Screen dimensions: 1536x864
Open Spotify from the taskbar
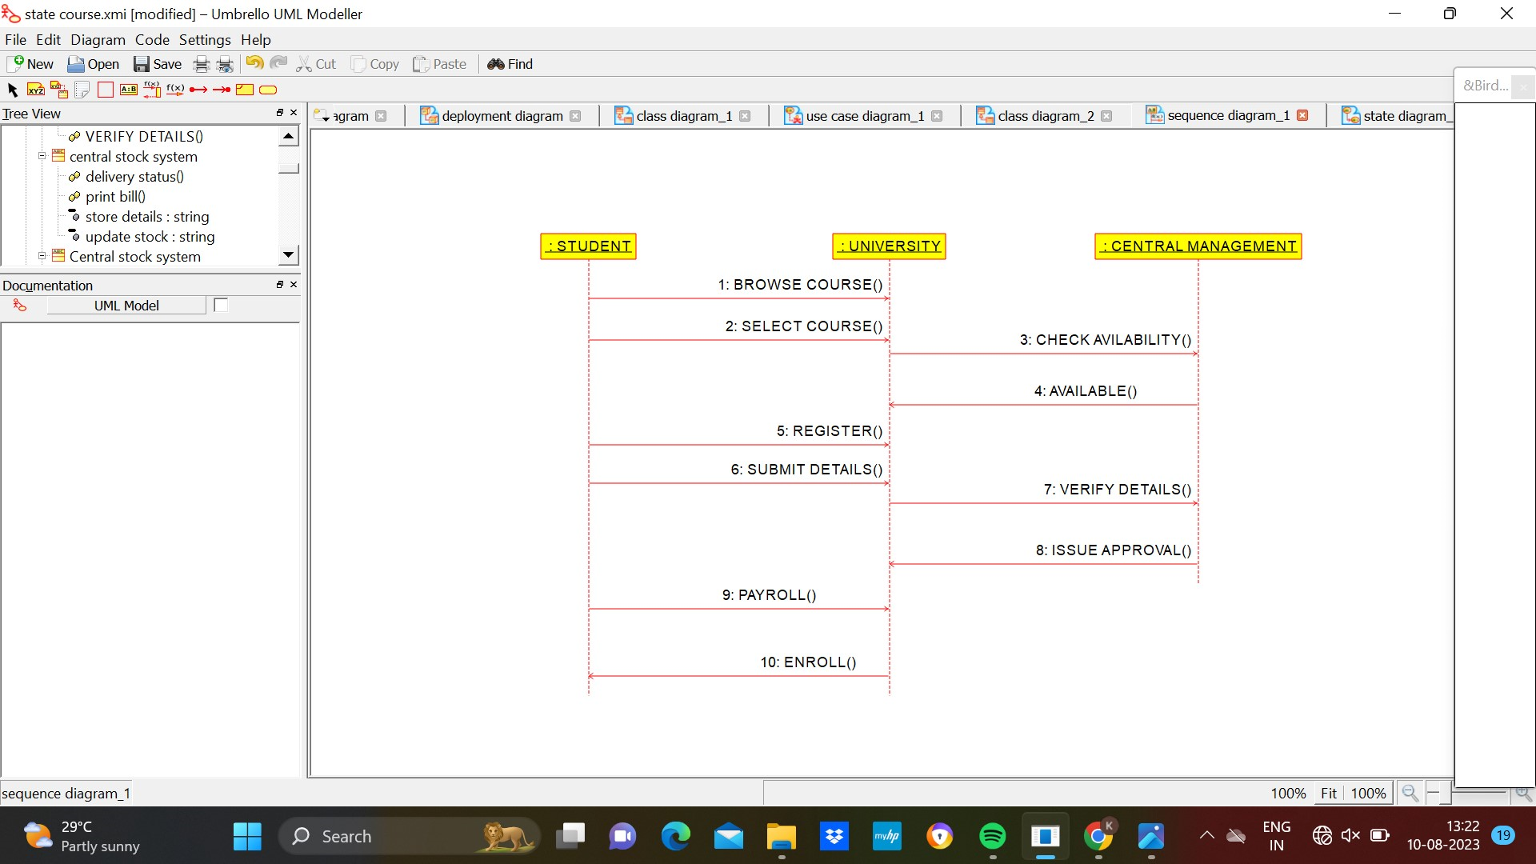pos(992,837)
